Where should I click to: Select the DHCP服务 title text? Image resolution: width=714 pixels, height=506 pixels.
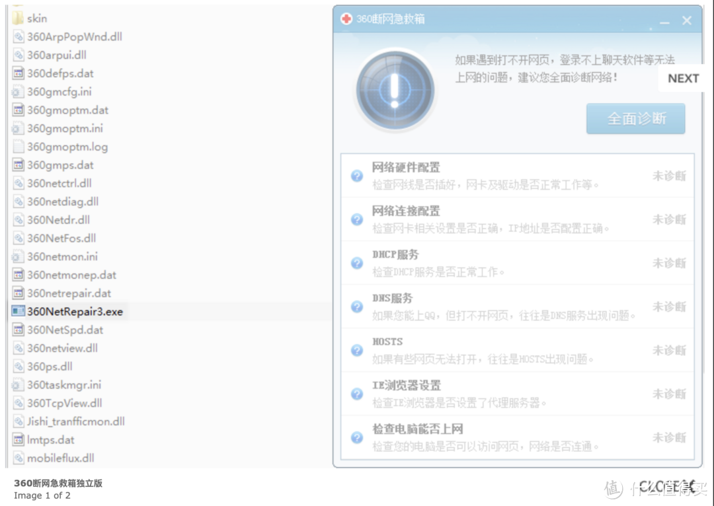[395, 255]
